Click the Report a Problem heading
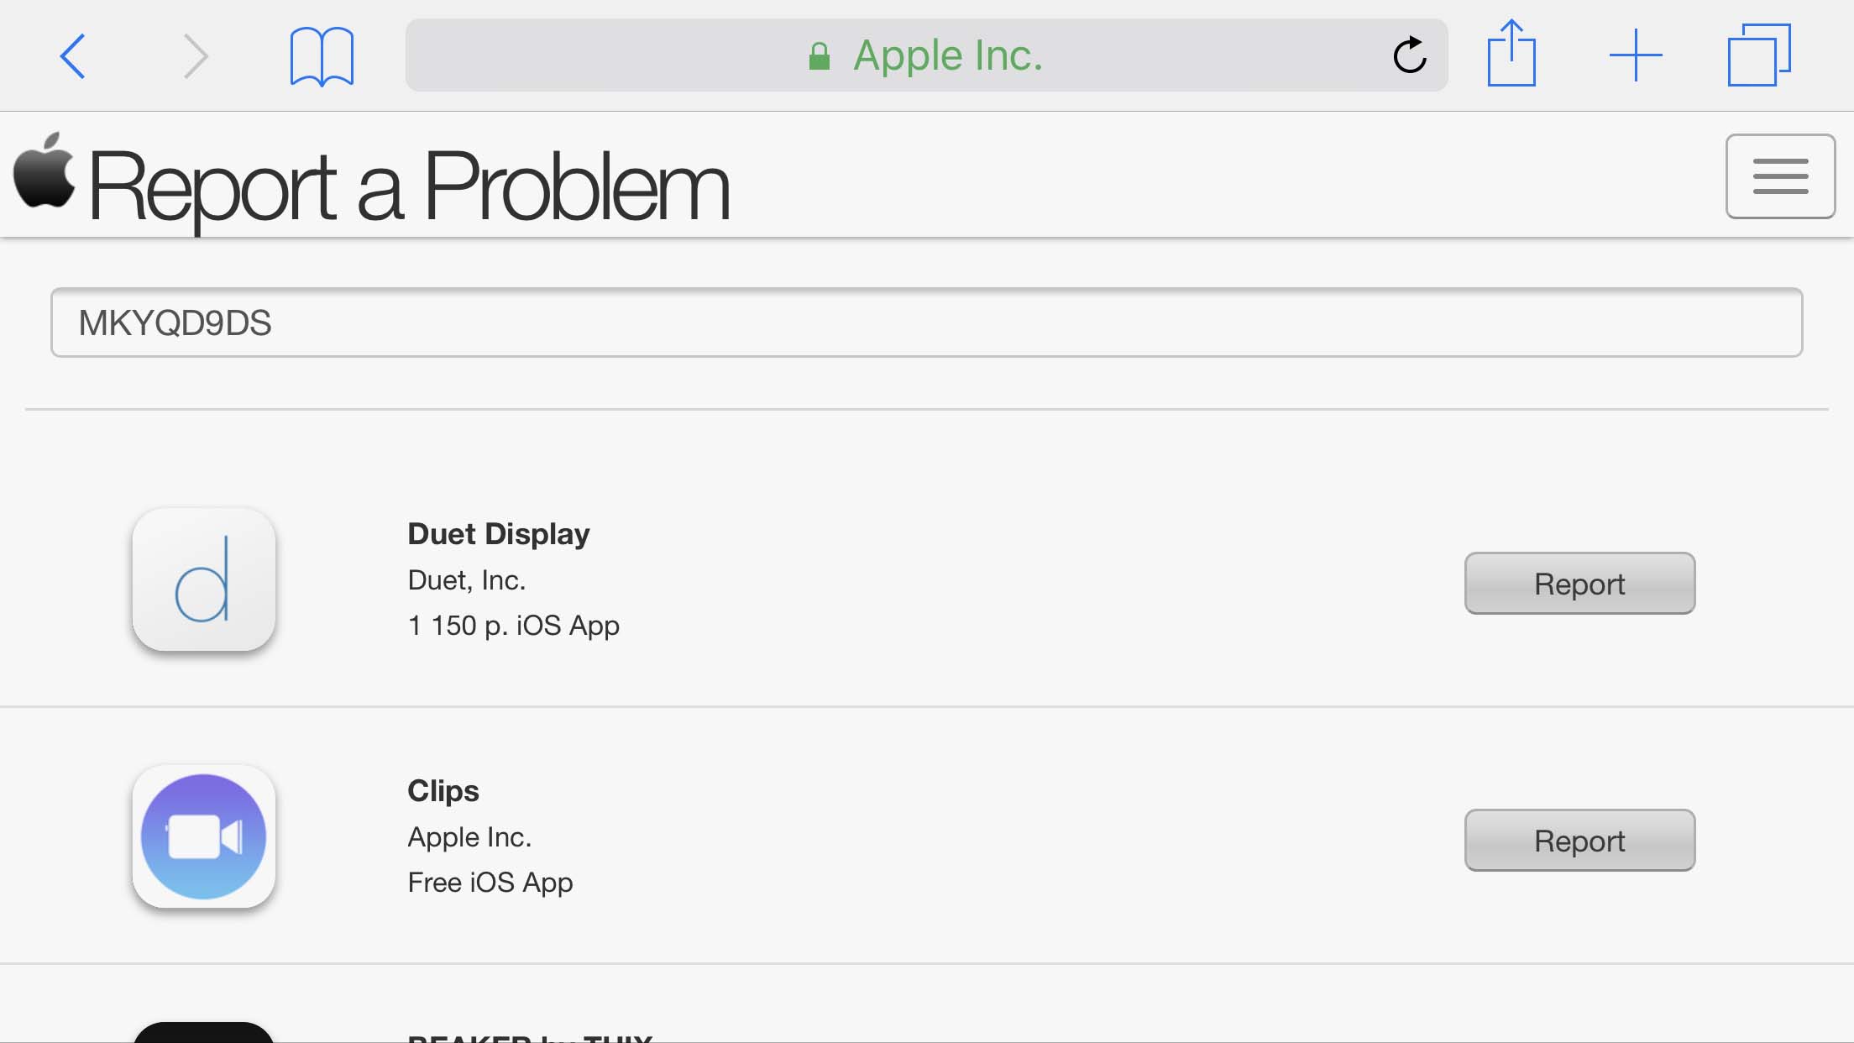Screen dimensions: 1854x1043 coord(409,186)
